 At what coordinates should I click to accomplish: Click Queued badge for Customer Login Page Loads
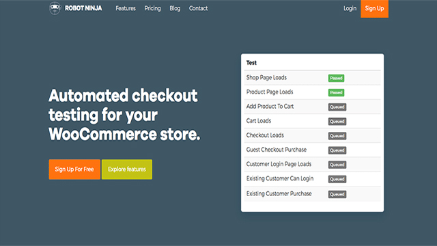[x=337, y=165]
